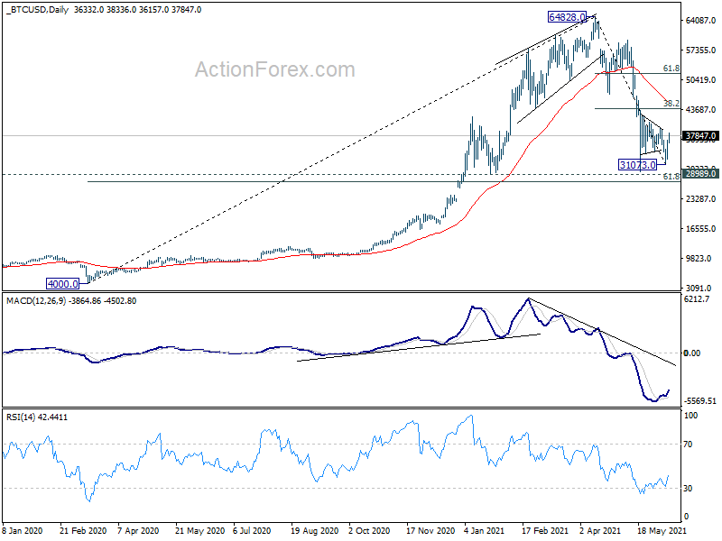Click the 64087.0 price axis value
The height and width of the screenshot is (541, 722).
[x=701, y=21]
